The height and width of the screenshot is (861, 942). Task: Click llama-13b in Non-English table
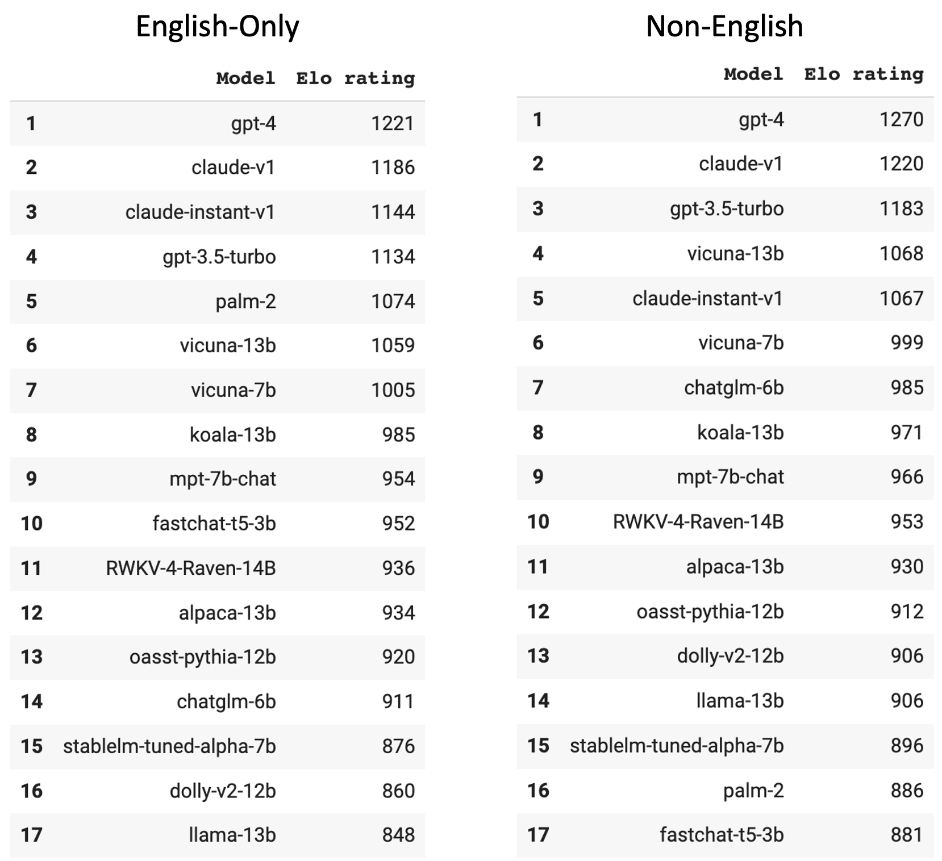(740, 700)
